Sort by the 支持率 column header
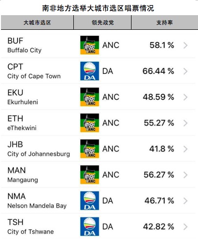This screenshot has height=239, width=198. (165, 22)
